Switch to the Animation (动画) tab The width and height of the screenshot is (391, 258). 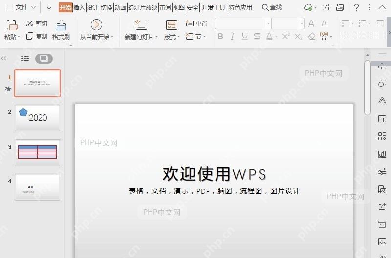120,7
